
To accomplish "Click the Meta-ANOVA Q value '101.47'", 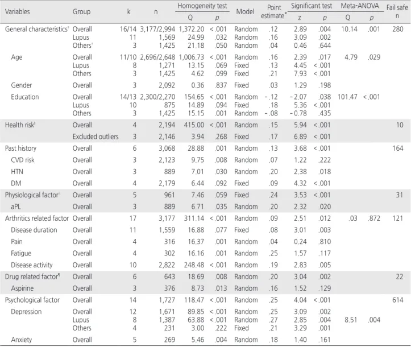I will pyautogui.click(x=347, y=97).
